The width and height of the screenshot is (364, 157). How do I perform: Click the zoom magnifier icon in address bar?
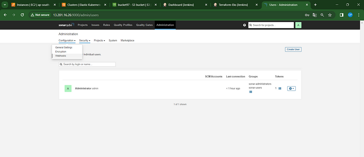click(x=322, y=15)
